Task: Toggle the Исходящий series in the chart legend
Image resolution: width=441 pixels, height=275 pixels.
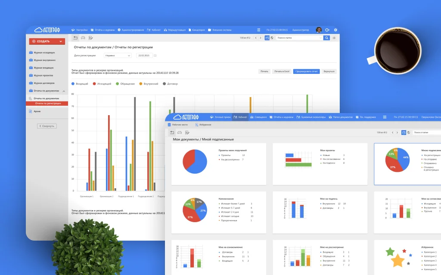Action: (102, 84)
